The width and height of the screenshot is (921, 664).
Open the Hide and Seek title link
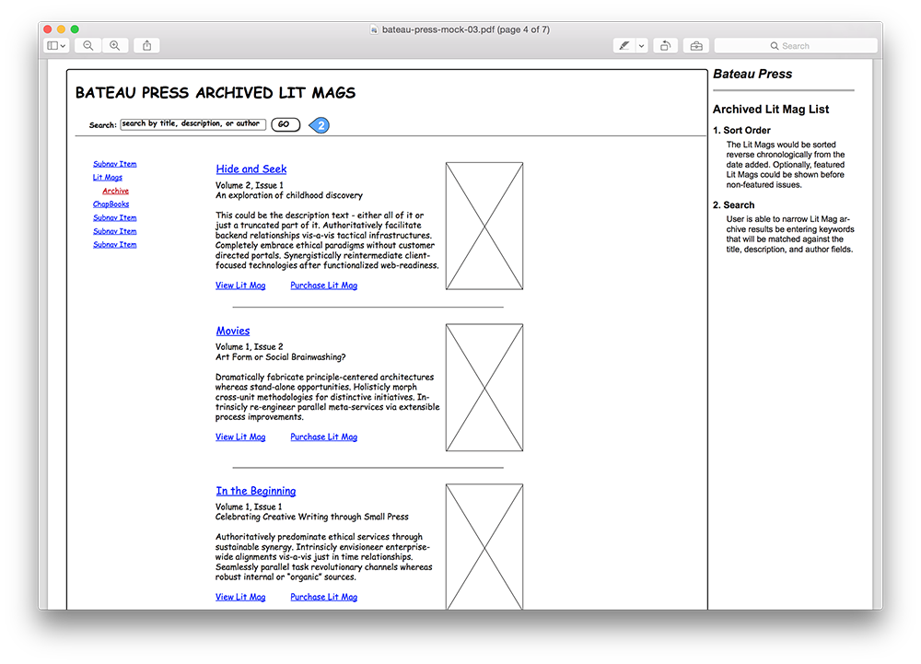point(251,169)
